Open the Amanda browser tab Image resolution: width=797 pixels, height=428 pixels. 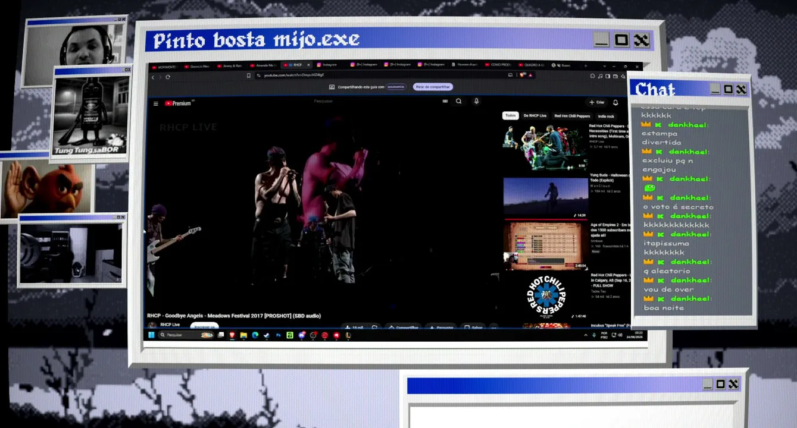click(x=263, y=65)
